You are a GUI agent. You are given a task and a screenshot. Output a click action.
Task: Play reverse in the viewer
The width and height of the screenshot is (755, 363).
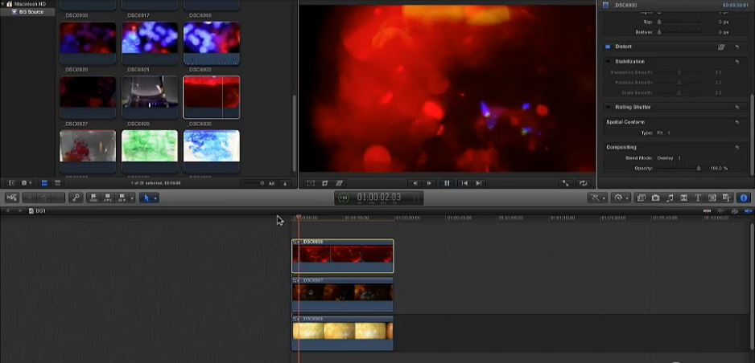coord(415,183)
